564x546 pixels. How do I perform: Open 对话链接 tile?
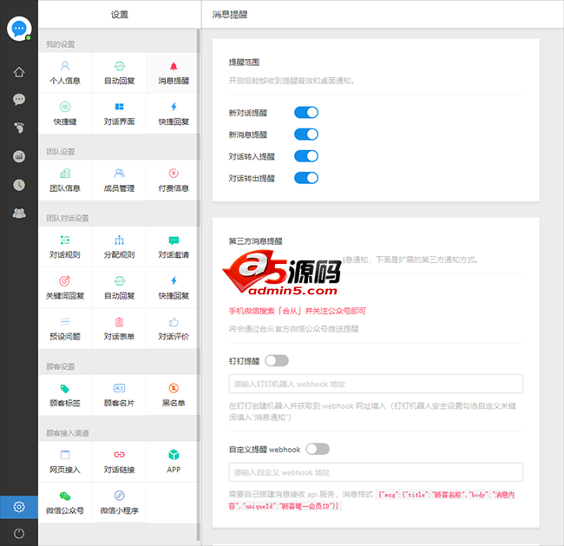click(x=120, y=462)
